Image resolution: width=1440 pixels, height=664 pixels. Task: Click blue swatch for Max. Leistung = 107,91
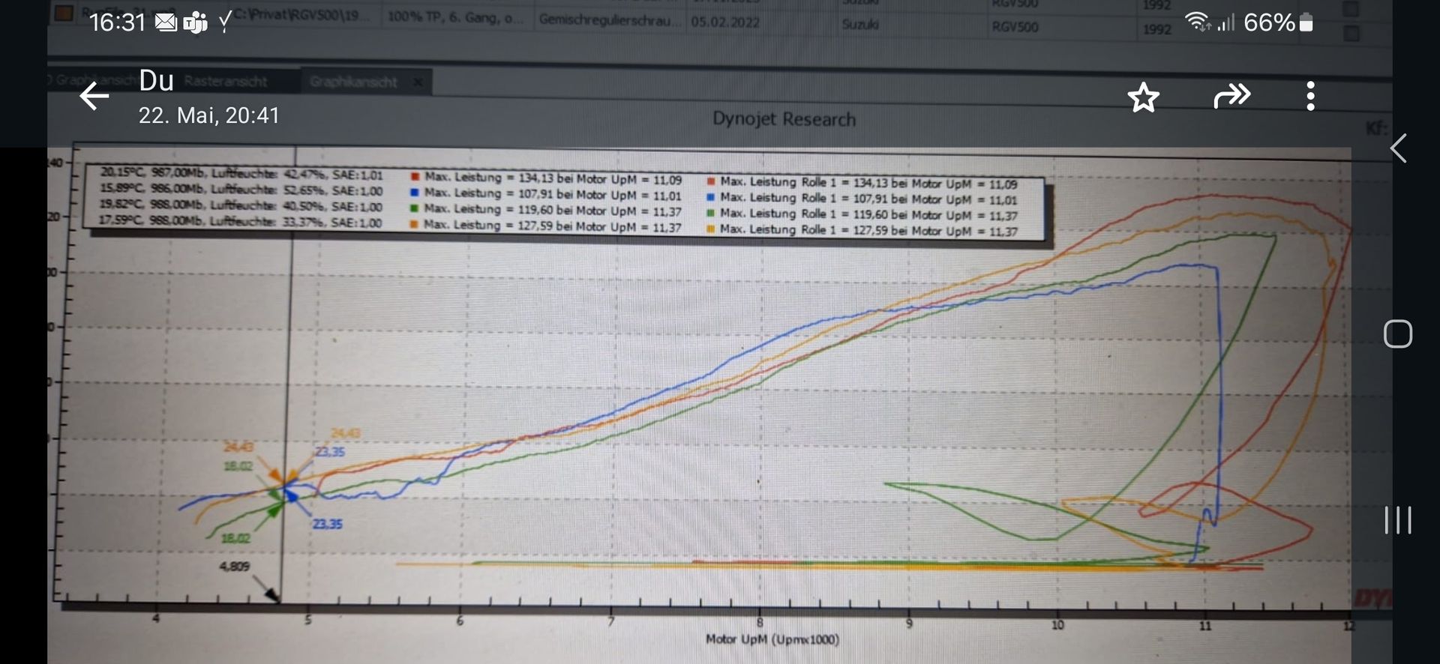click(x=414, y=193)
